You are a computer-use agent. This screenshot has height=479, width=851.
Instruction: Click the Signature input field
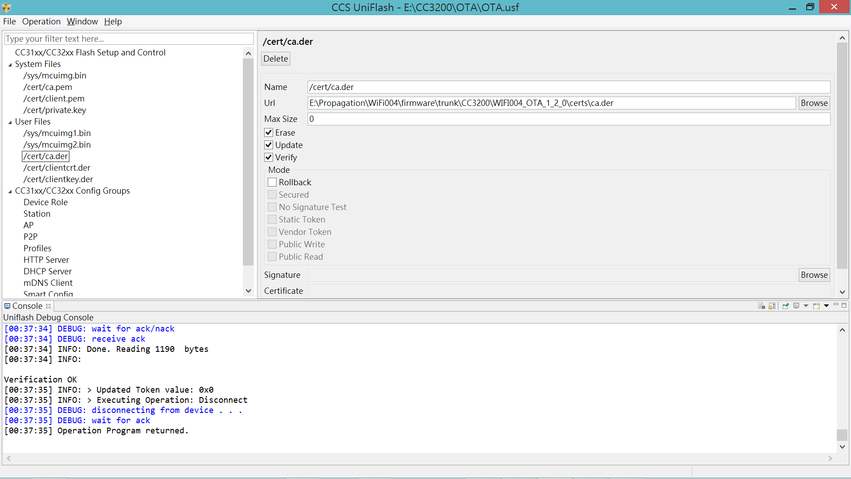click(551, 275)
